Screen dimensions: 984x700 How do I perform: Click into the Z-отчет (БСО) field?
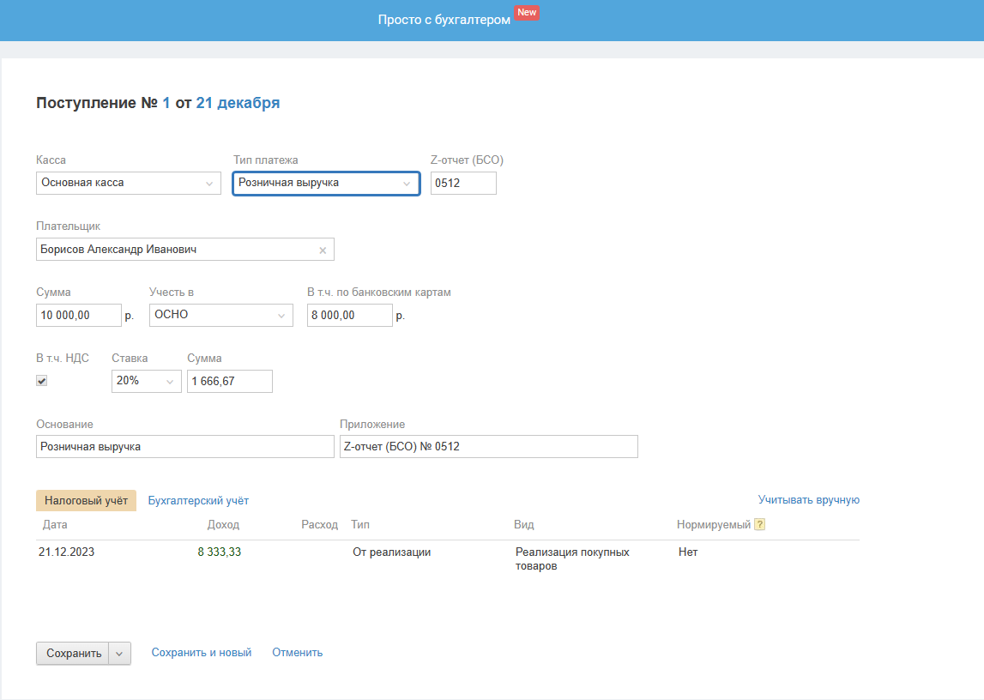tap(463, 183)
